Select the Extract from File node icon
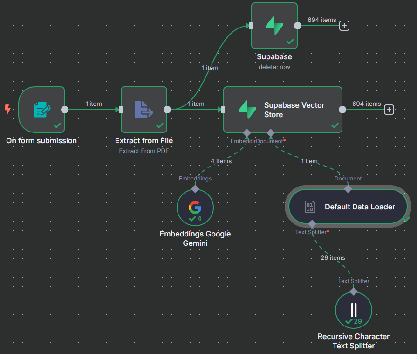The height and width of the screenshot is (354, 417). (x=144, y=110)
